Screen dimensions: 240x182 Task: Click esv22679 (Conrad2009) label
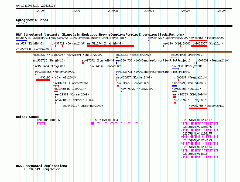189,83
